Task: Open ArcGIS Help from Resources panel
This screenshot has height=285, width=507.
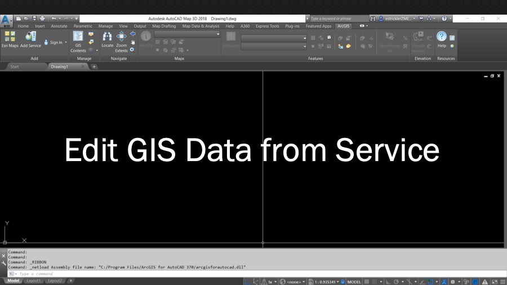Action: click(x=442, y=39)
